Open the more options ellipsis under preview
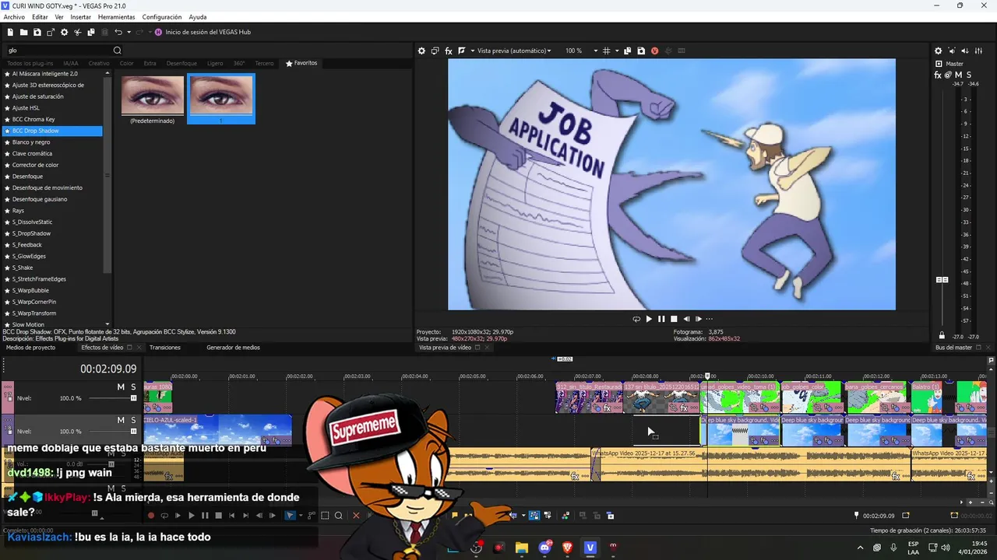The width and height of the screenshot is (997, 560). click(x=709, y=319)
